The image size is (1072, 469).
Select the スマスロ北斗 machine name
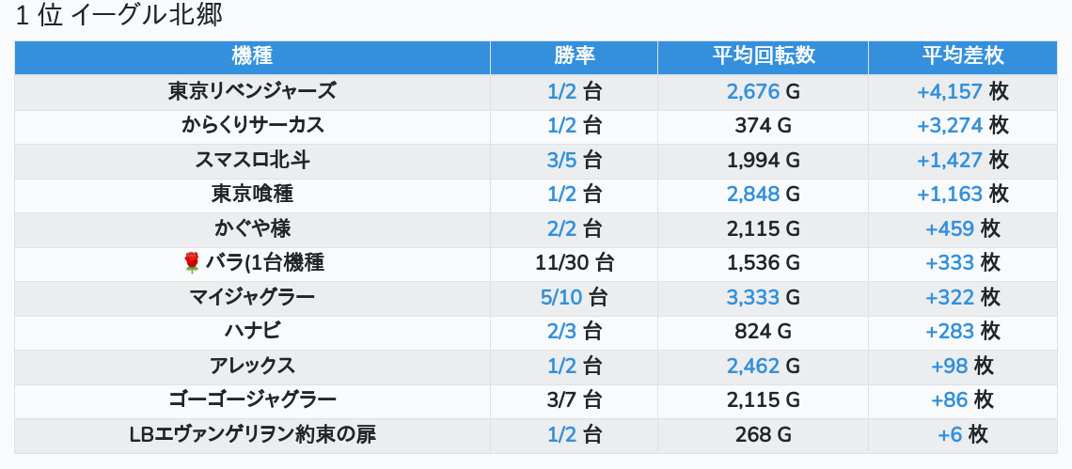pyautogui.click(x=252, y=161)
